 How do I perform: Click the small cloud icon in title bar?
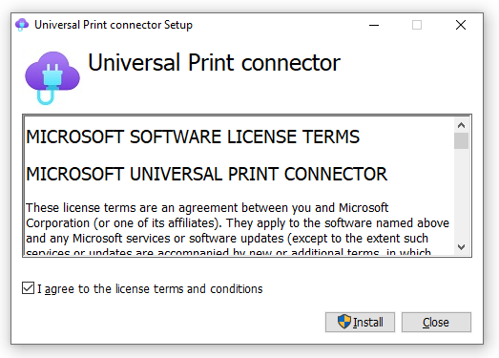tap(22, 25)
